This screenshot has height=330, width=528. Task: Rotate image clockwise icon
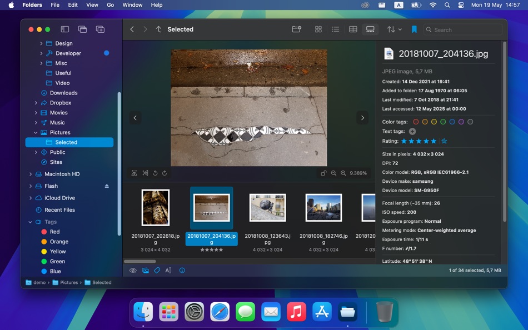pyautogui.click(x=165, y=173)
